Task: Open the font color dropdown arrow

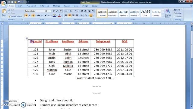Action: [x=62, y=15]
